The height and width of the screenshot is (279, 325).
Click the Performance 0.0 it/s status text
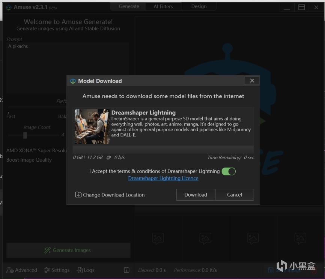(195, 270)
